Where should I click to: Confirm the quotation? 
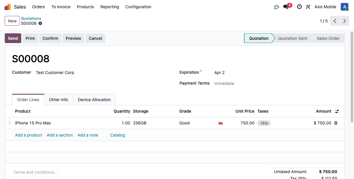50,38
